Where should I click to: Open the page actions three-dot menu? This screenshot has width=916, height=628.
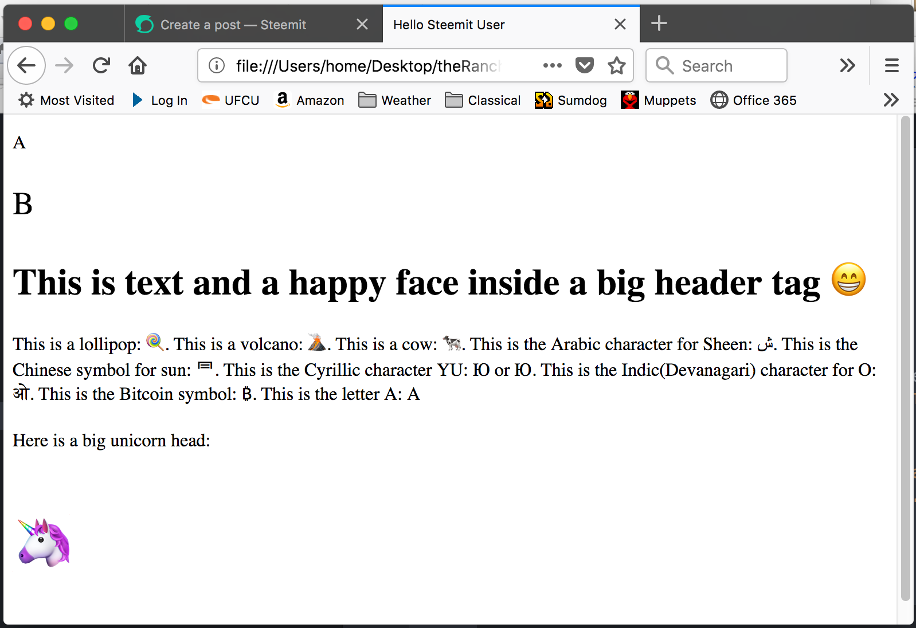[553, 65]
